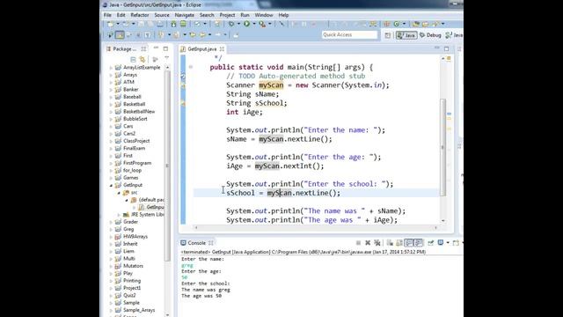Open the Window menu
Viewport: 563px width, 317px height.
click(x=264, y=15)
